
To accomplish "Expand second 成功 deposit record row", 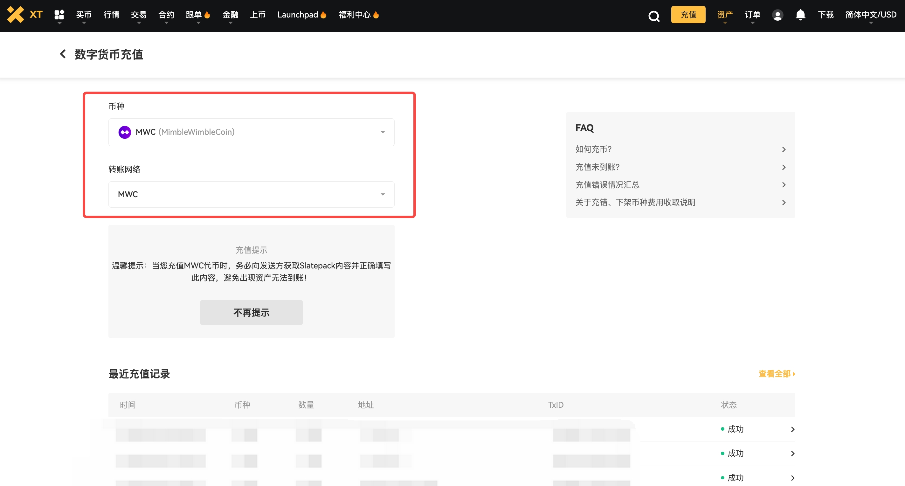I will coord(792,453).
